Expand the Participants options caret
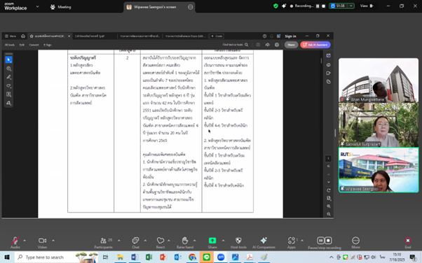The width and height of the screenshot is (422, 263). 118,241
